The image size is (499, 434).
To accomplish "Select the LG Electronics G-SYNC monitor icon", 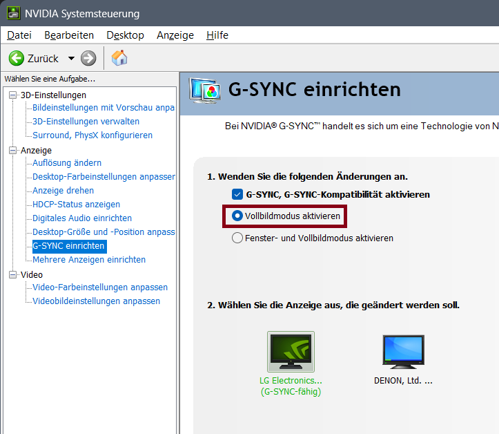I will pos(291,352).
